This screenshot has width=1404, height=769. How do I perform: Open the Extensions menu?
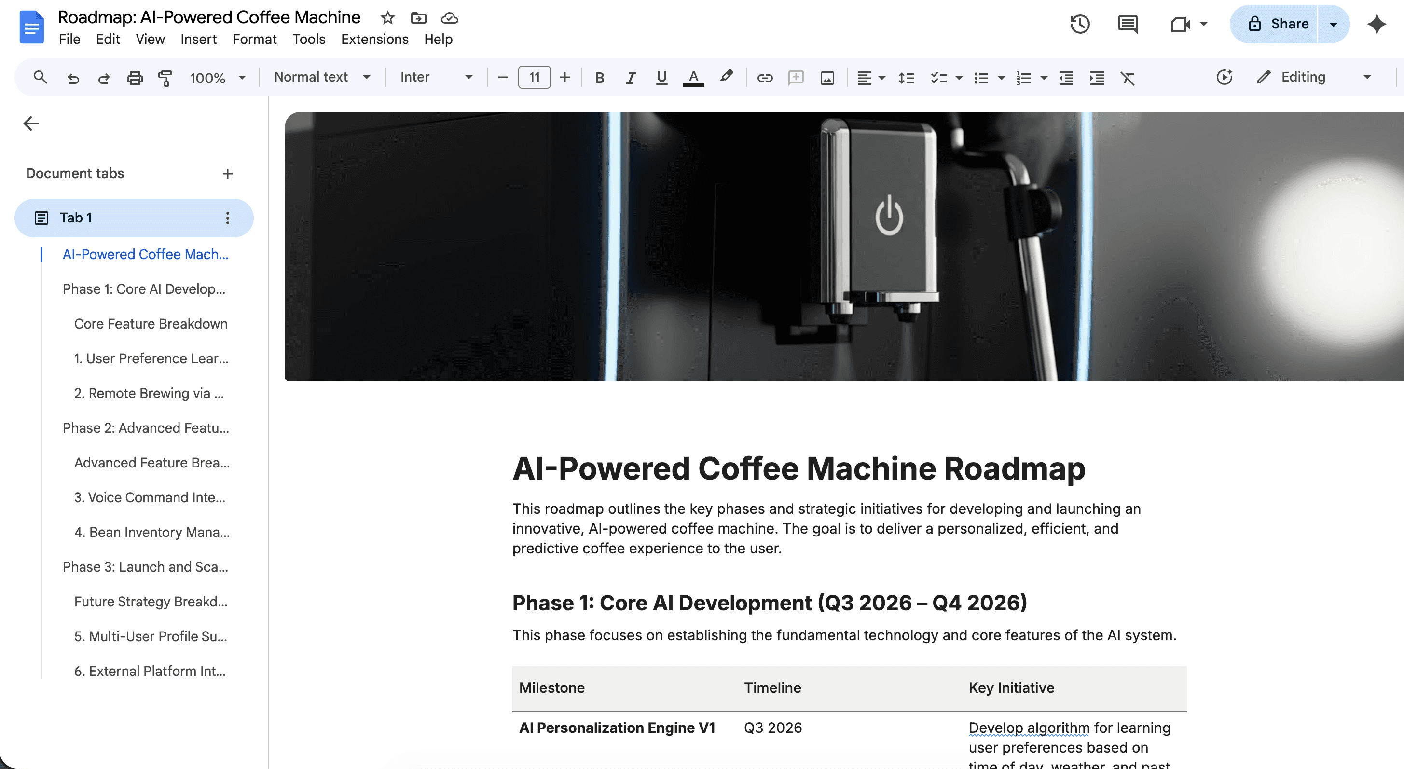pyautogui.click(x=374, y=39)
